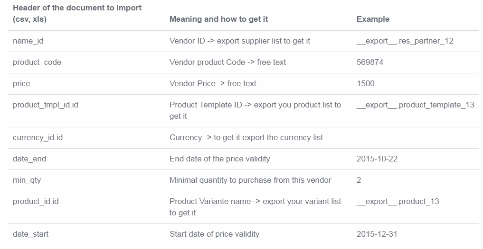Viewport: 483px width, 249px height.
Task: Select the __export__.product_template_13 example
Action: [415, 105]
